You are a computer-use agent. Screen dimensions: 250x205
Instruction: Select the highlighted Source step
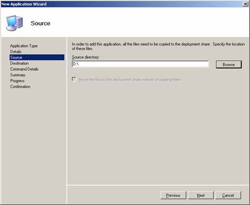coord(37,58)
